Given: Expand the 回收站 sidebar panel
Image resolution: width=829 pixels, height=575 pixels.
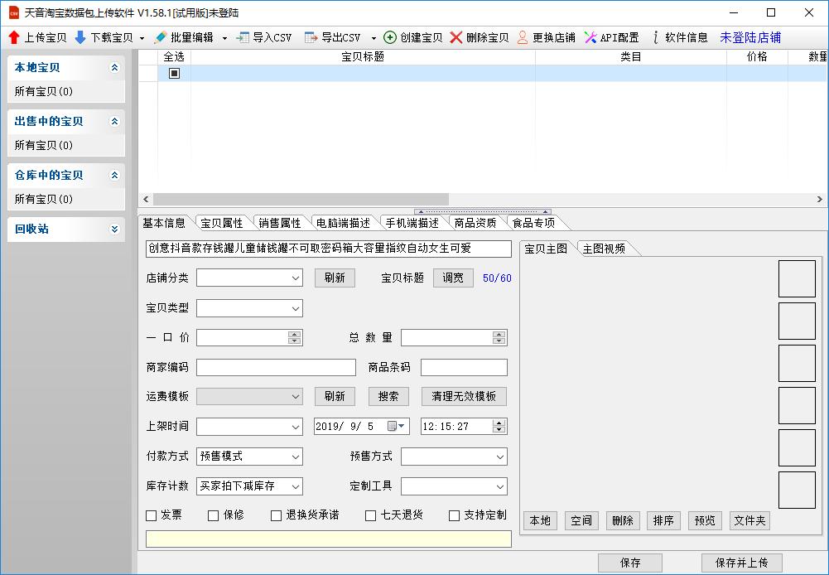Looking at the screenshot, I should 114,229.
